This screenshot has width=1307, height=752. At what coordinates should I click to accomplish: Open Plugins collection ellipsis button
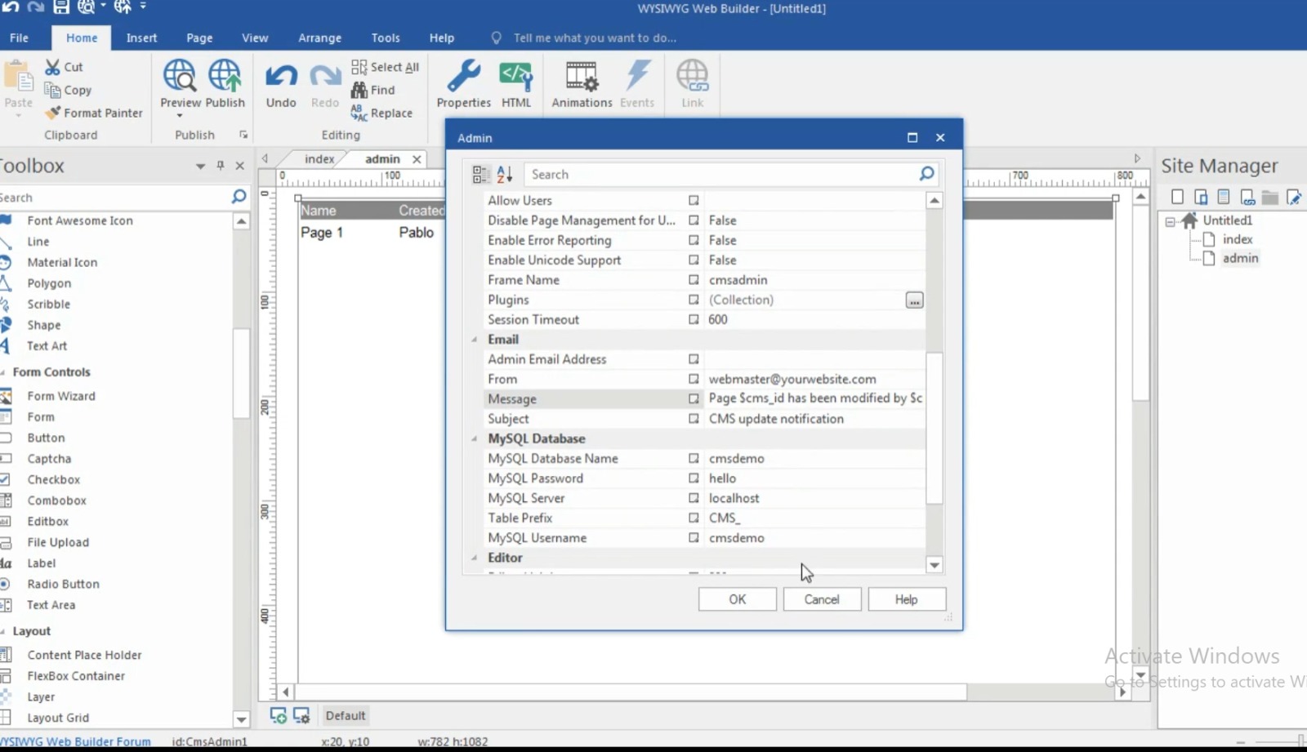(x=914, y=300)
